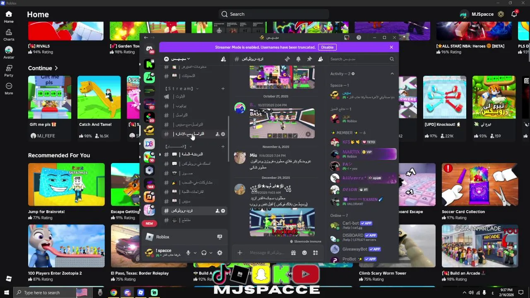Collapse Activity section in member list
The image size is (530, 298).
[392, 74]
